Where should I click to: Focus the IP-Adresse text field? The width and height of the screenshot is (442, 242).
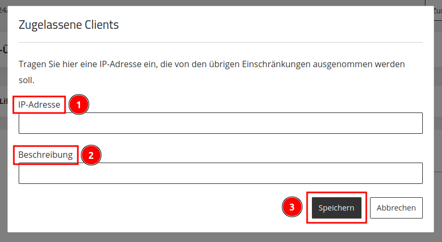[x=220, y=123]
